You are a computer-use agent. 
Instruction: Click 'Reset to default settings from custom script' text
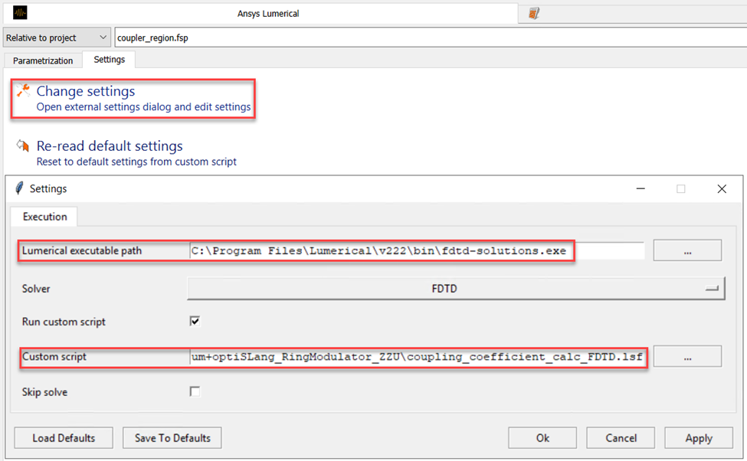point(136,162)
